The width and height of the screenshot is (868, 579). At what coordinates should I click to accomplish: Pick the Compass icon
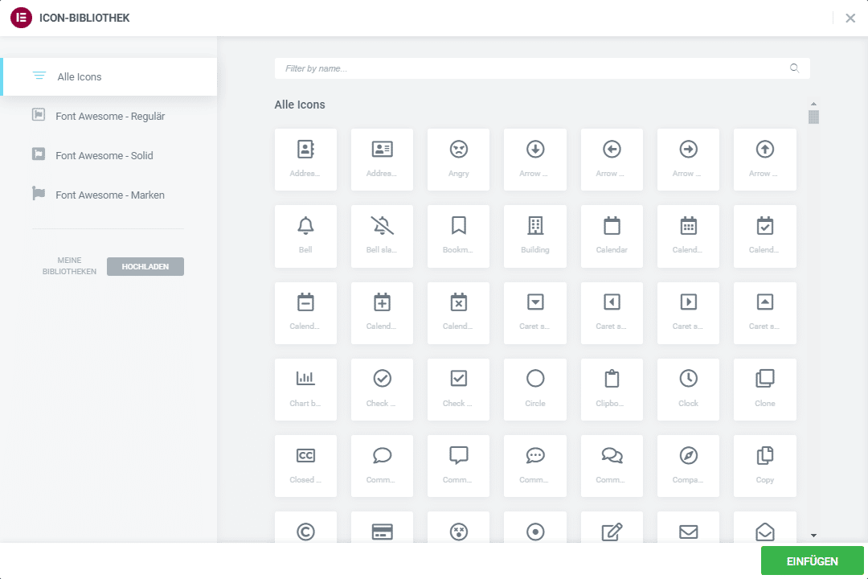click(x=688, y=466)
